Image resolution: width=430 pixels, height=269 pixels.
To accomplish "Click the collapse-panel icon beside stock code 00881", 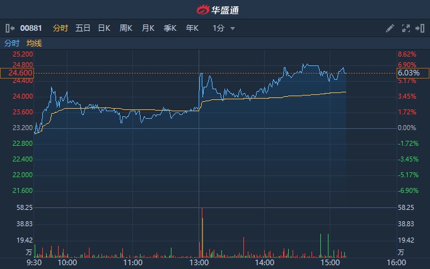I will pos(9,28).
